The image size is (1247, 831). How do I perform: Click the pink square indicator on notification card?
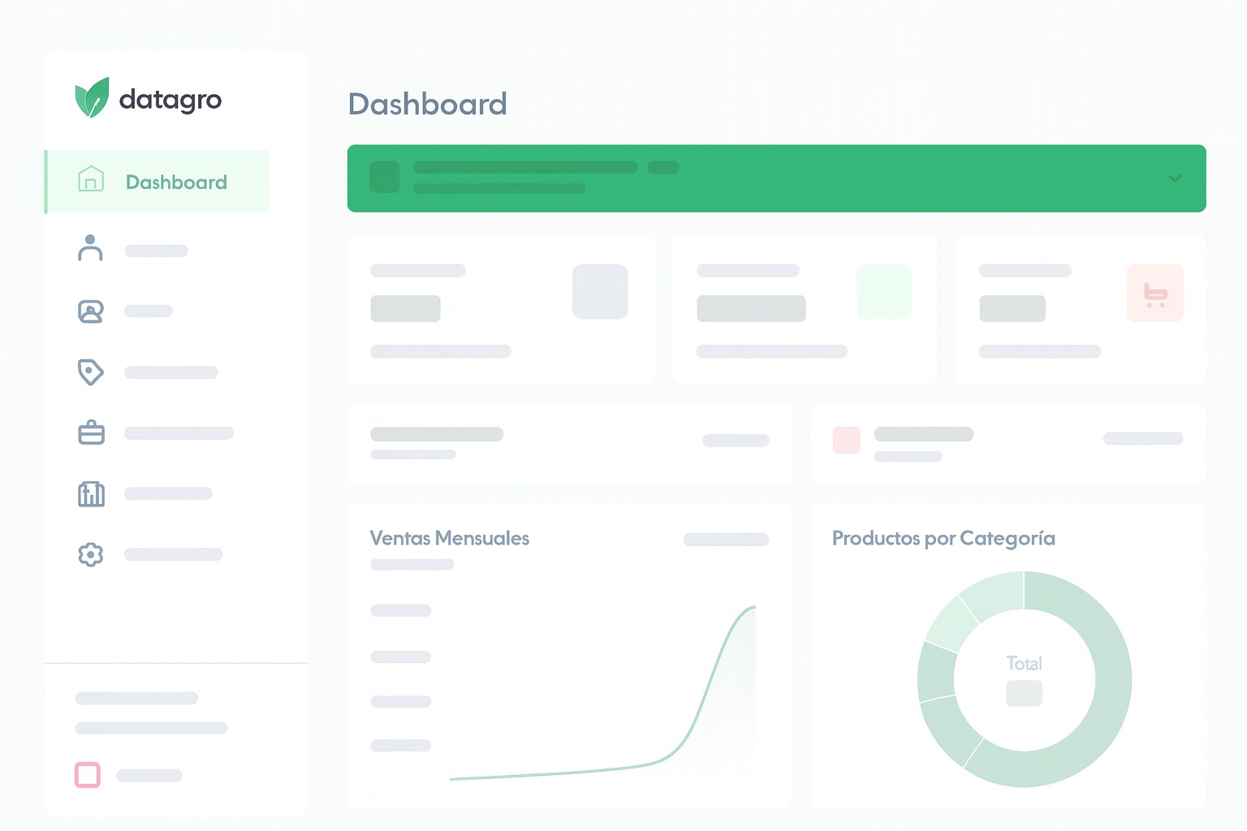845,440
